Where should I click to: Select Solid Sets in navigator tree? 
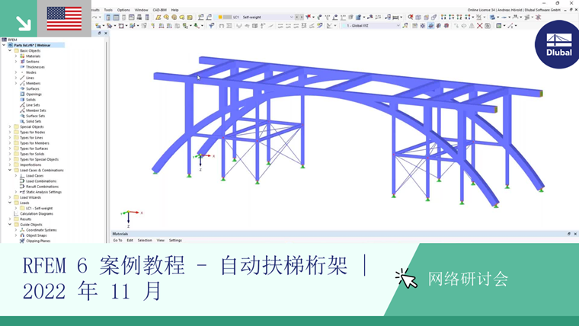pos(34,121)
